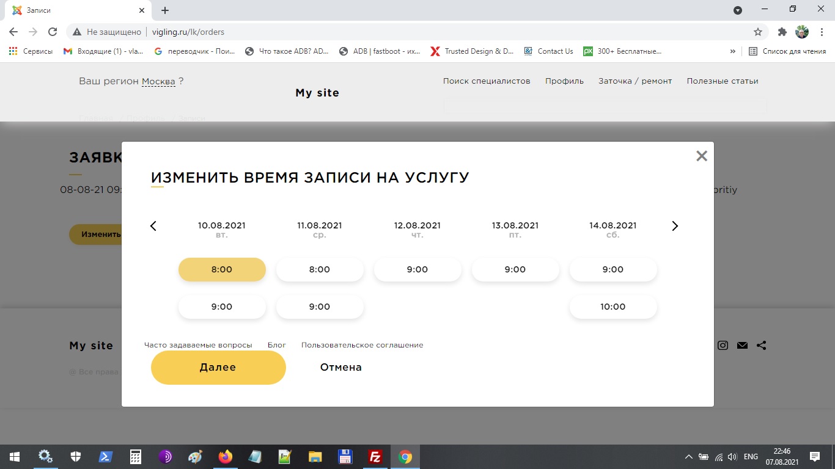Open Tor Browser from taskbar
The image size is (835, 469).
tap(165, 457)
